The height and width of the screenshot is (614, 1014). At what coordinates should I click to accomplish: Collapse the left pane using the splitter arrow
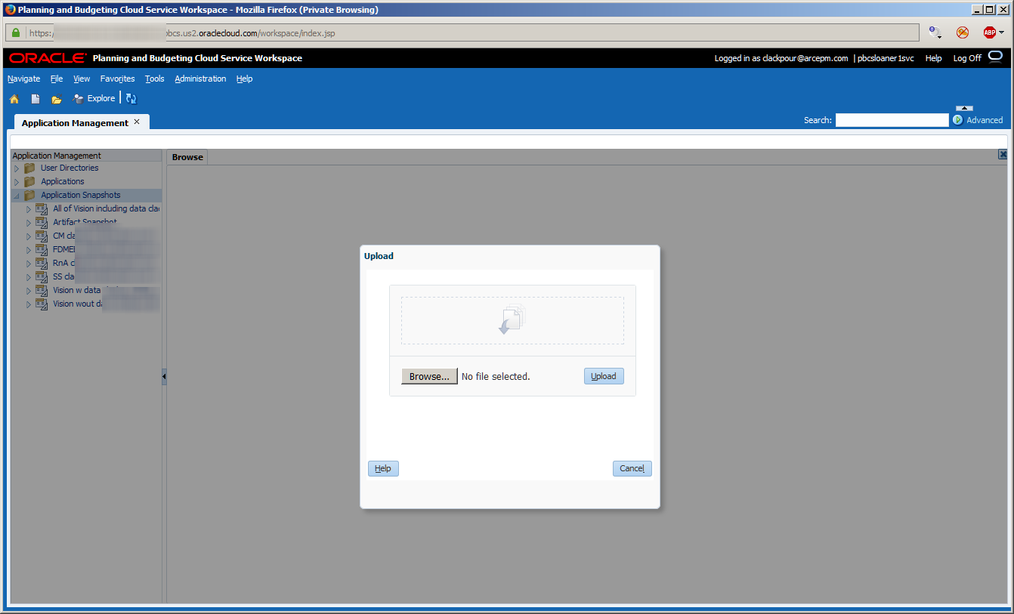pyautogui.click(x=164, y=376)
